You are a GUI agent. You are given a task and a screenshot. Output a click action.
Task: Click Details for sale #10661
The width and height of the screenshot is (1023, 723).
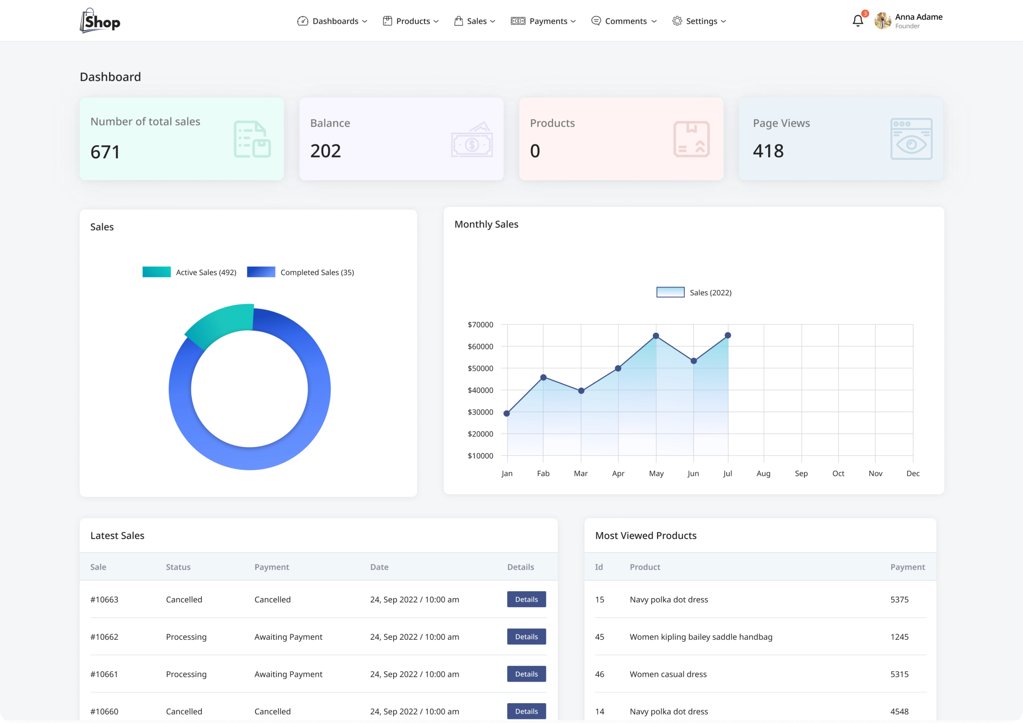click(526, 674)
